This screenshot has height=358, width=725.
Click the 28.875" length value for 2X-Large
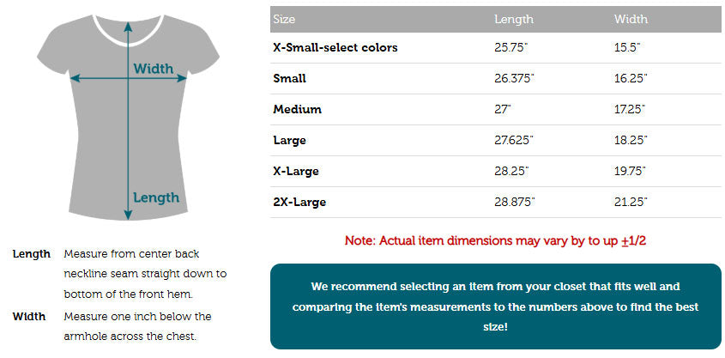point(515,202)
